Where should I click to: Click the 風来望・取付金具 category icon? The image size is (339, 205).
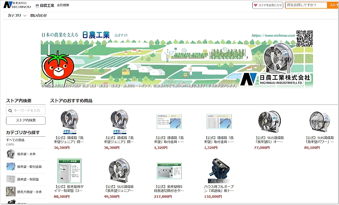coord(11,167)
